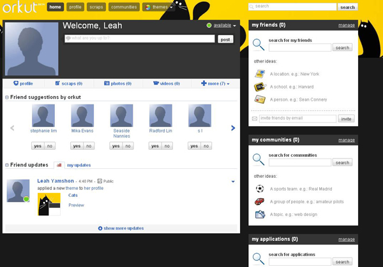Image resolution: width=383 pixels, height=267 pixels.
Task: Click yes under Mika Evans
Action: (x=77, y=146)
